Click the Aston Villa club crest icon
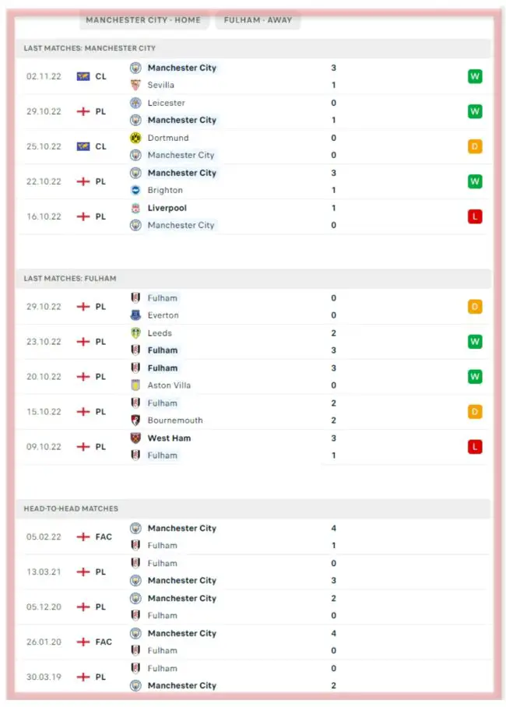 point(135,385)
